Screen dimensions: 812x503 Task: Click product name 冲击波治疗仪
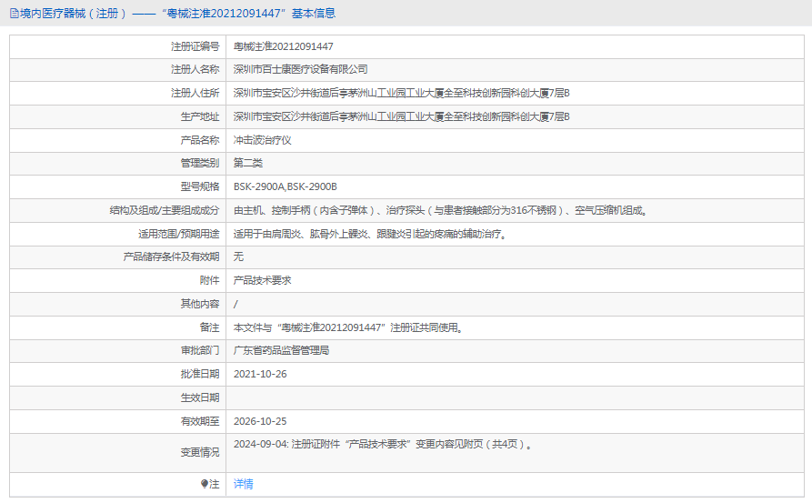point(263,140)
